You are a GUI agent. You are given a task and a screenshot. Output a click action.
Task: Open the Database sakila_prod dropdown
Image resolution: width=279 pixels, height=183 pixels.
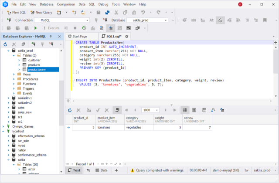[147, 20]
